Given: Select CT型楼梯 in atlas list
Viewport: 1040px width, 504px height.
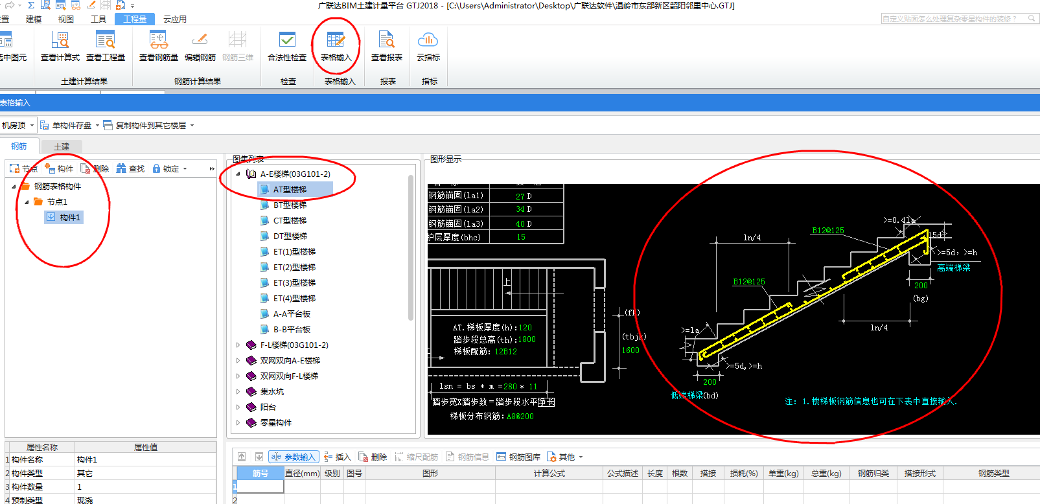Looking at the screenshot, I should click(290, 221).
